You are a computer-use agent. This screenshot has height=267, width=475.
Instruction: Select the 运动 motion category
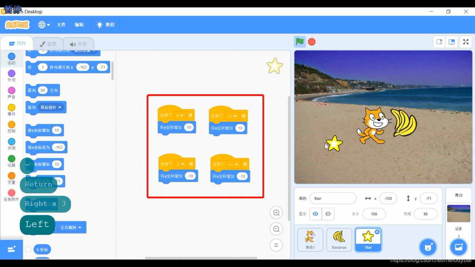(x=12, y=59)
